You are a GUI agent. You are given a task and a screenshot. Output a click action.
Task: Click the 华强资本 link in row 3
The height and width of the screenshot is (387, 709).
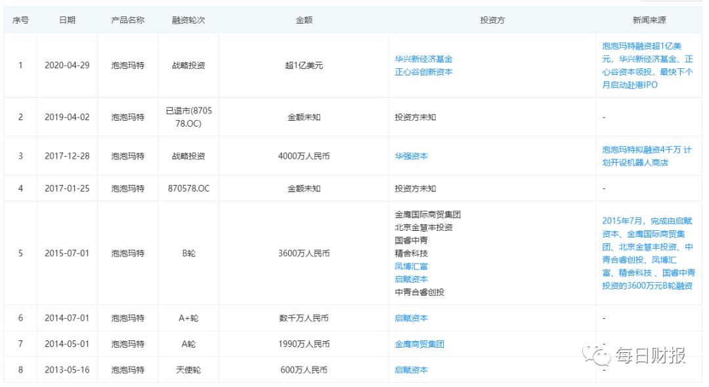tap(412, 157)
